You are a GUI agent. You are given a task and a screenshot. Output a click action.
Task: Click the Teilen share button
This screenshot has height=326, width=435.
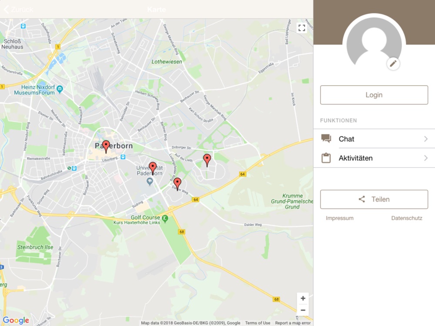(x=374, y=200)
